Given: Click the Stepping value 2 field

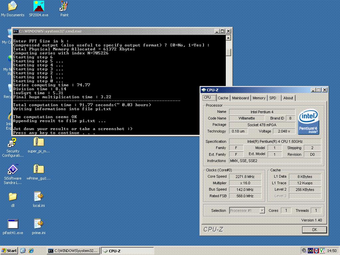Looking at the screenshot, I should point(312,148).
